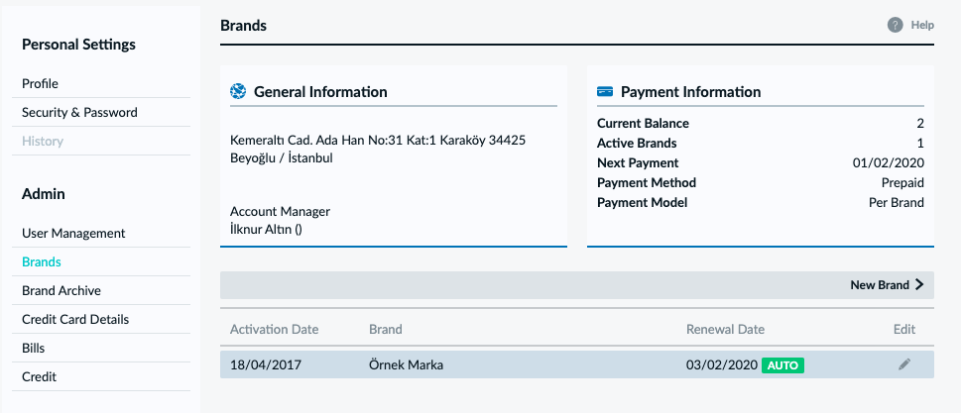
Task: Open the Brand Archive section
Action: coord(61,290)
